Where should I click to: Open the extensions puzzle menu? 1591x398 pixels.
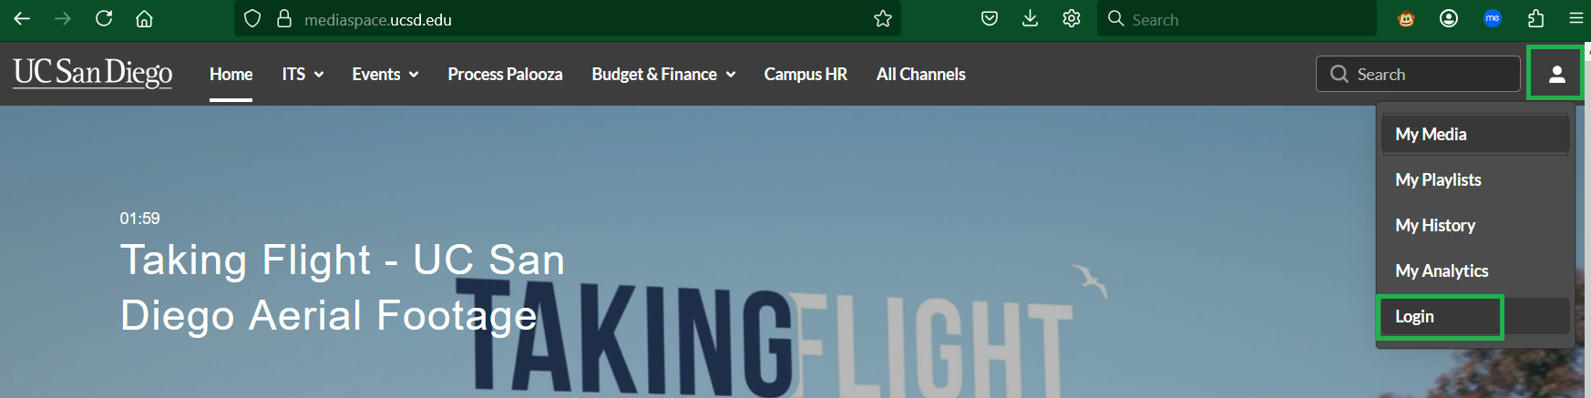coord(1535,19)
